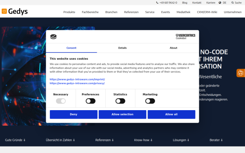245x153 pixels.
Task: Open the Fachbereiche menu
Action: tap(90, 12)
